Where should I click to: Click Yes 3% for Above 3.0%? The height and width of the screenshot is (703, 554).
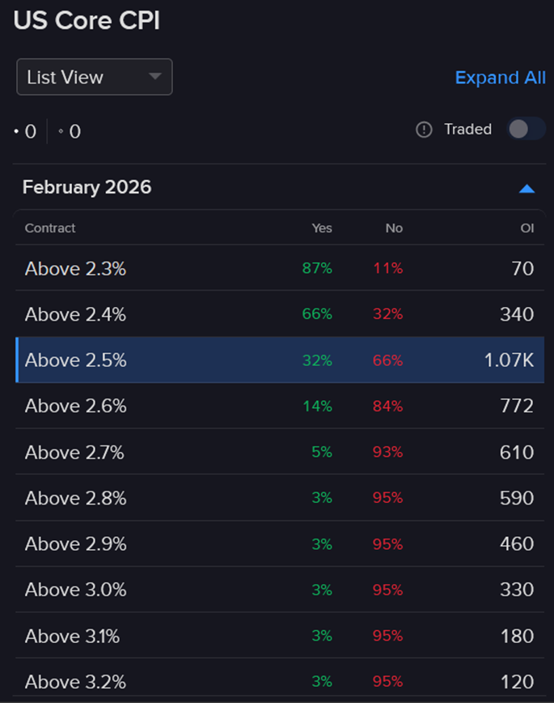click(x=321, y=590)
